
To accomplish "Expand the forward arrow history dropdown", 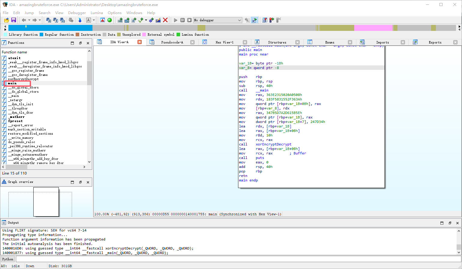I will [x=40, y=20].
